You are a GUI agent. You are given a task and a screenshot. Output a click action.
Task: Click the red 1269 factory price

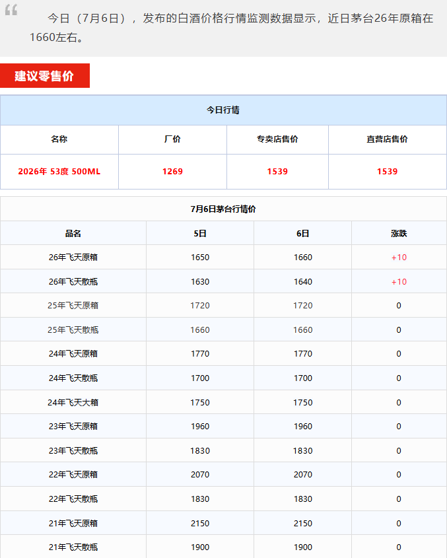coord(172,172)
